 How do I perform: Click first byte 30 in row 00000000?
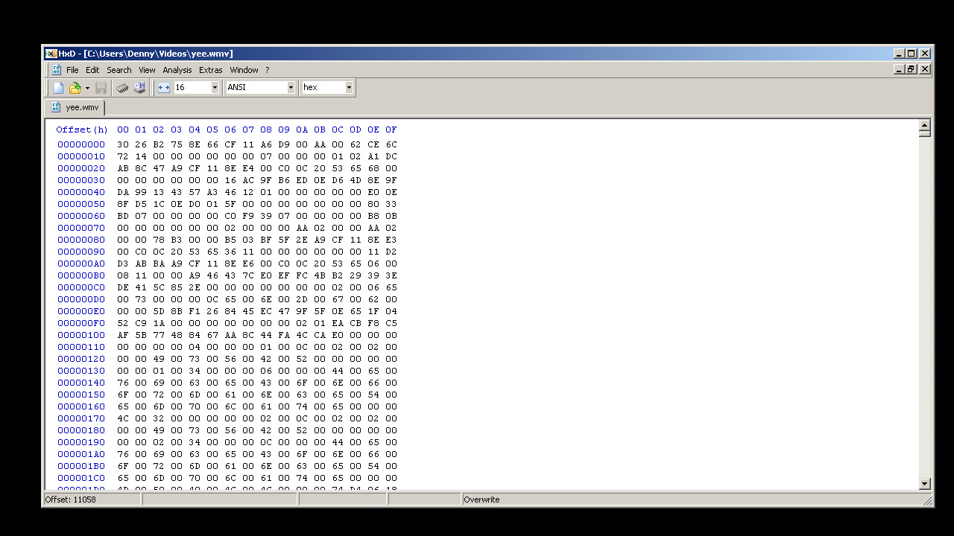(x=123, y=144)
